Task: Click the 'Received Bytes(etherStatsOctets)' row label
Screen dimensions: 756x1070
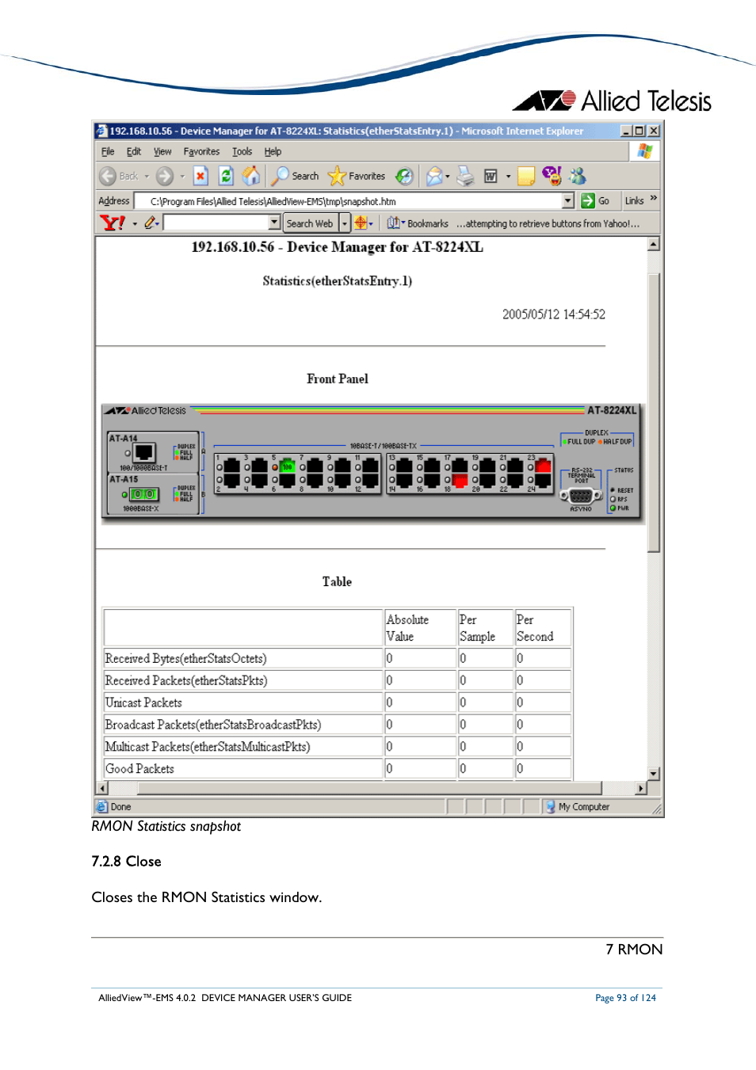Action: click(x=185, y=658)
